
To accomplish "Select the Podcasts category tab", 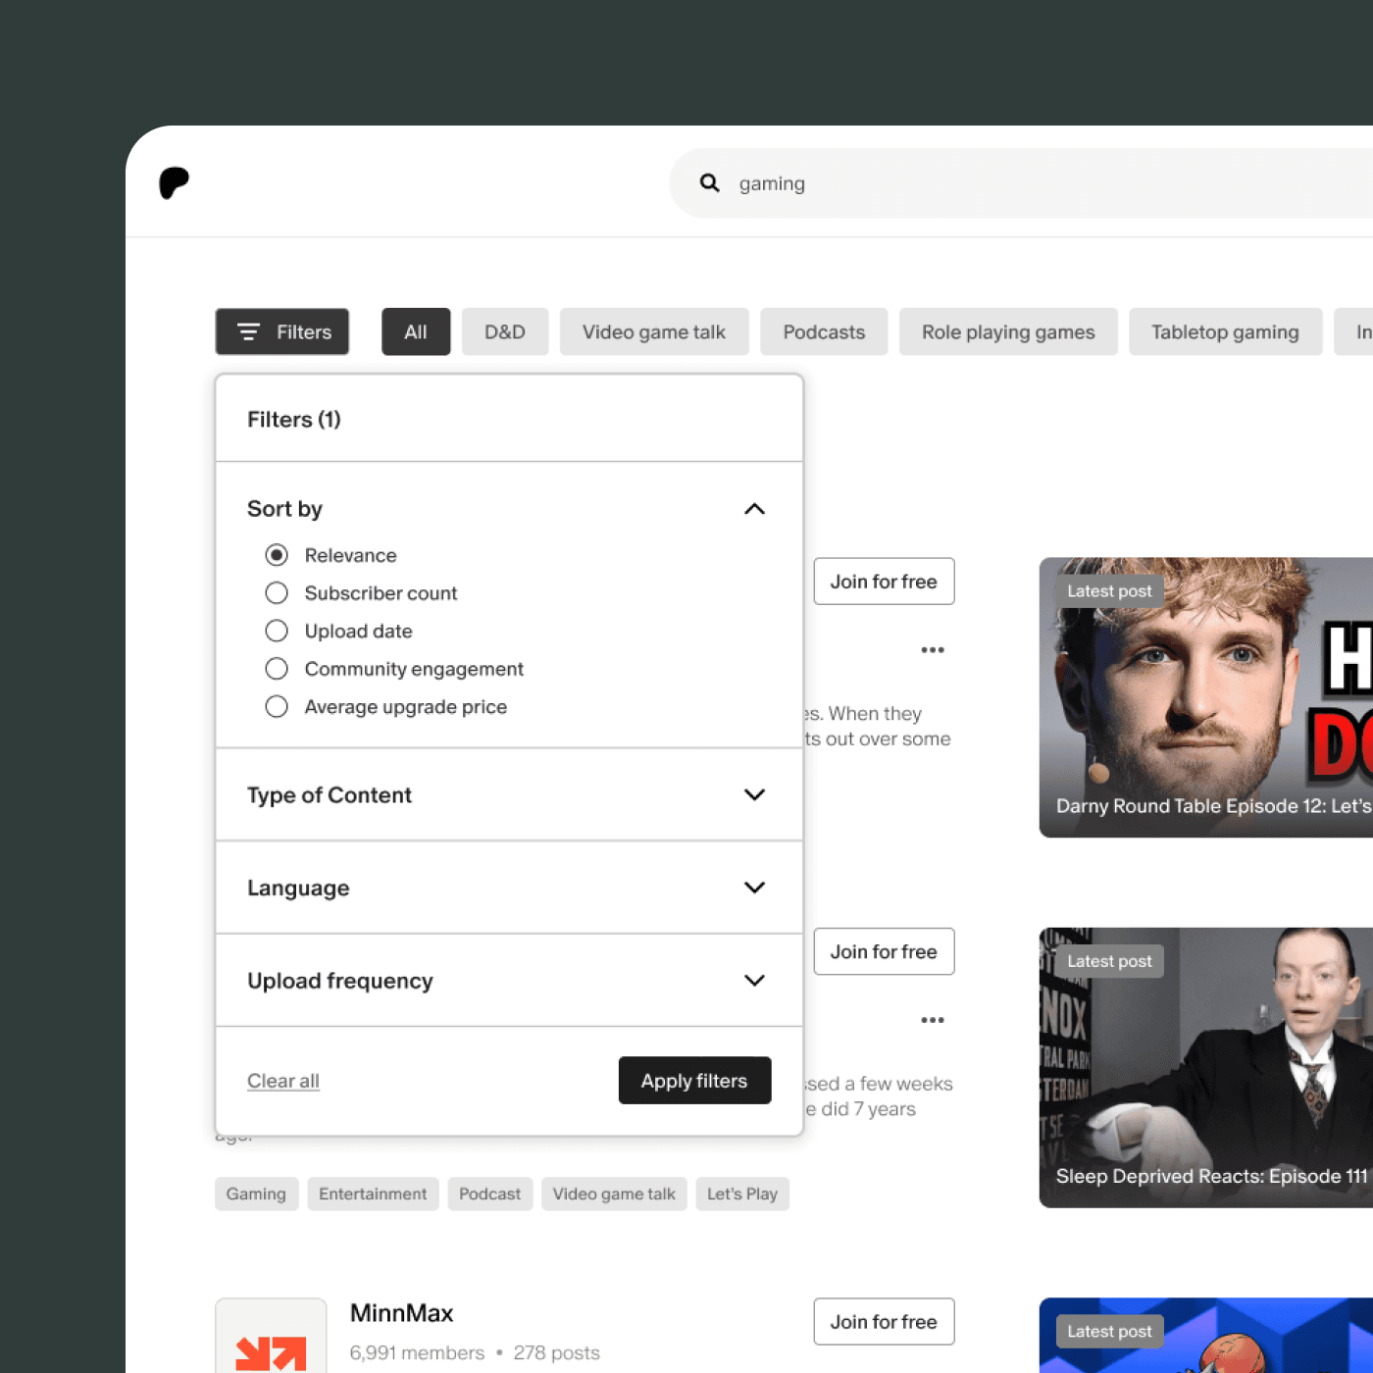I will click(824, 331).
